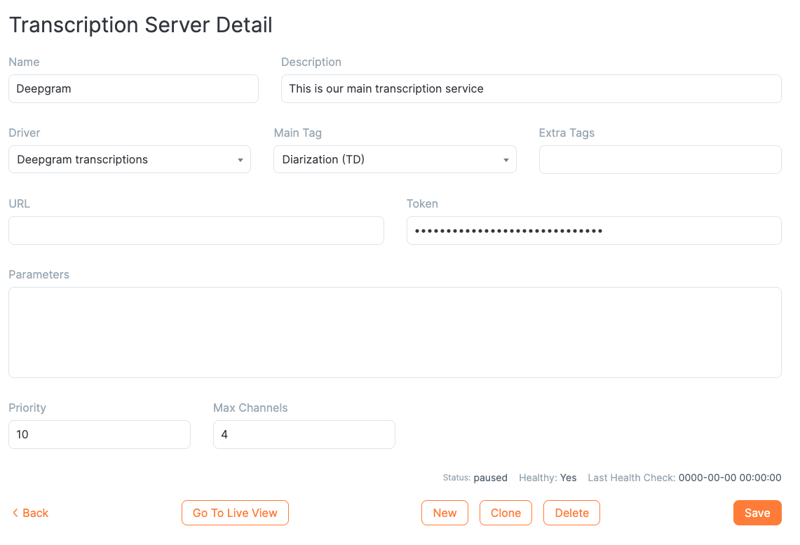Click the Parameters label
The height and width of the screenshot is (545, 800).
tap(39, 274)
